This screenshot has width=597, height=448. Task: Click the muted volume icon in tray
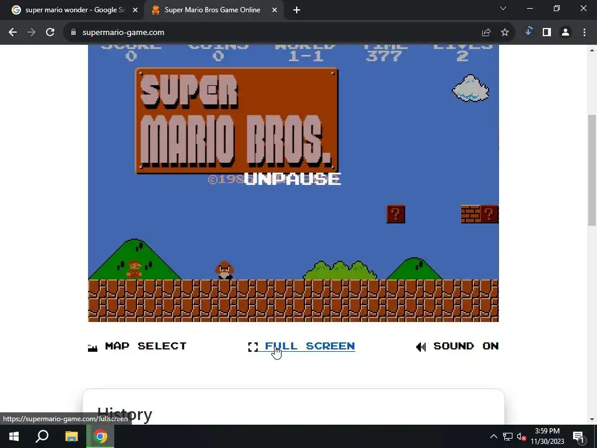point(521,436)
